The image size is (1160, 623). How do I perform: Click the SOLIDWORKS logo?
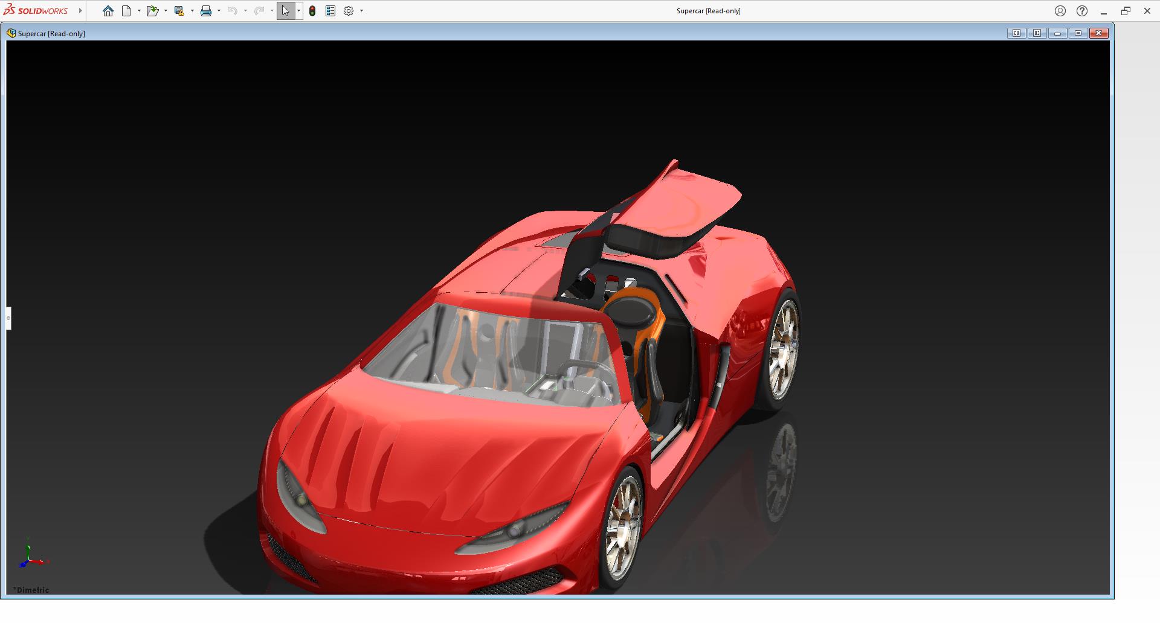tap(36, 11)
